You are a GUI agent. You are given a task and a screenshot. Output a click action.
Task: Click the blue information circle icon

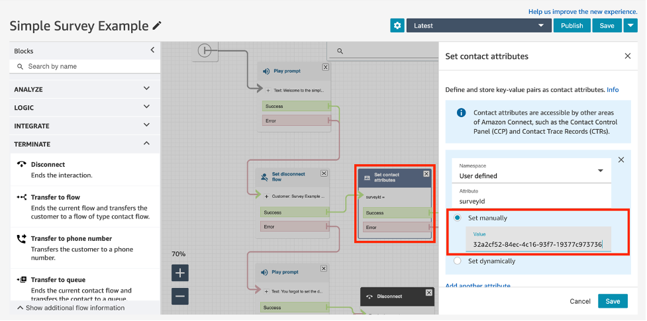pyautogui.click(x=462, y=113)
